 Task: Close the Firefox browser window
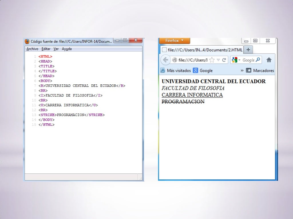point(268,40)
